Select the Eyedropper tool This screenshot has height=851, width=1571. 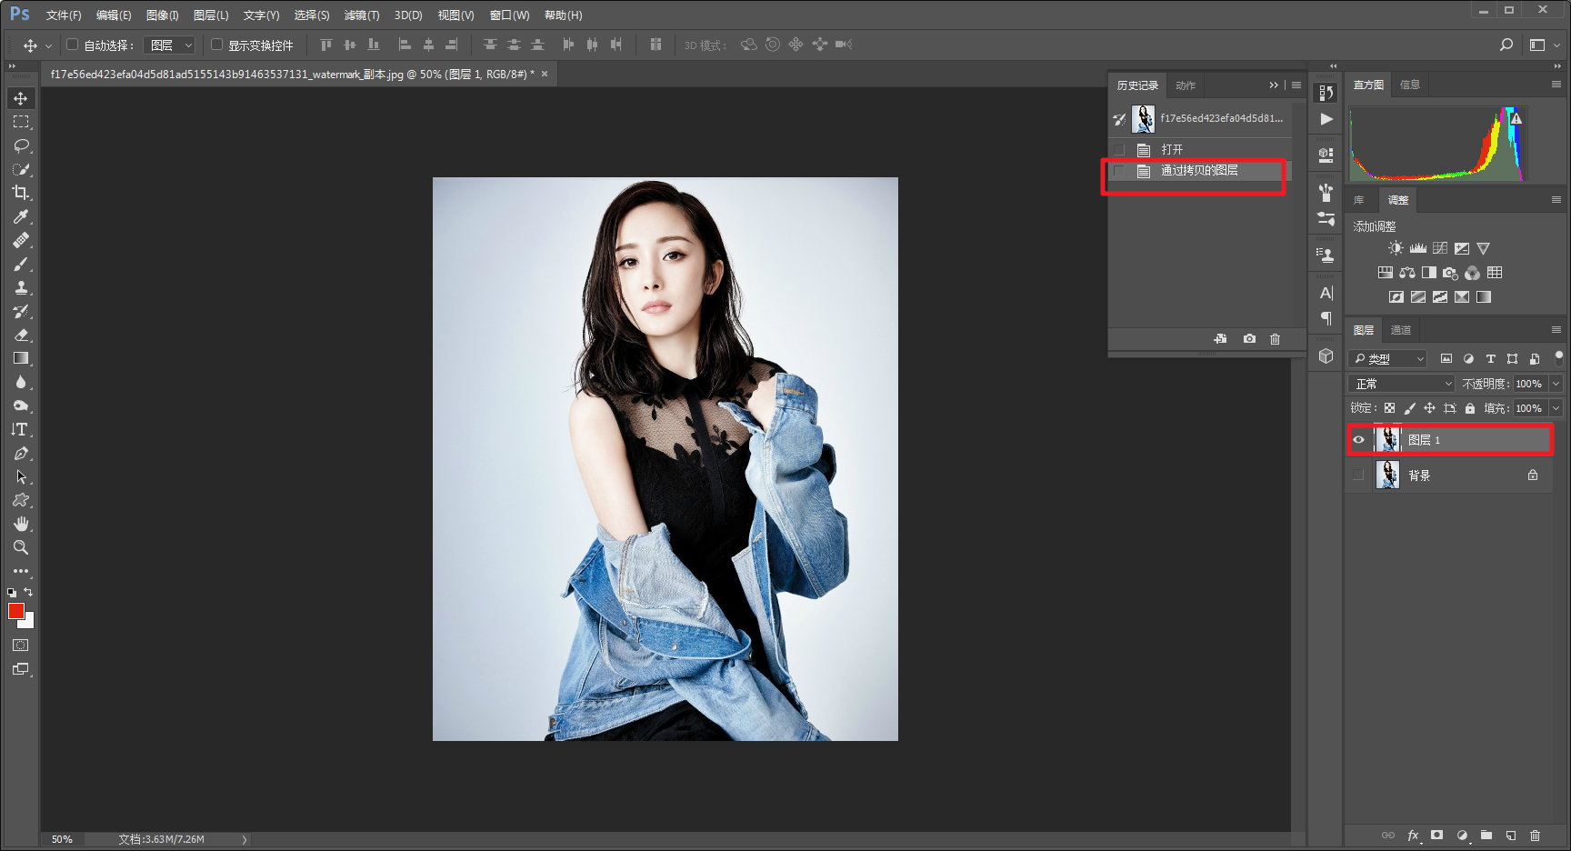(x=20, y=216)
